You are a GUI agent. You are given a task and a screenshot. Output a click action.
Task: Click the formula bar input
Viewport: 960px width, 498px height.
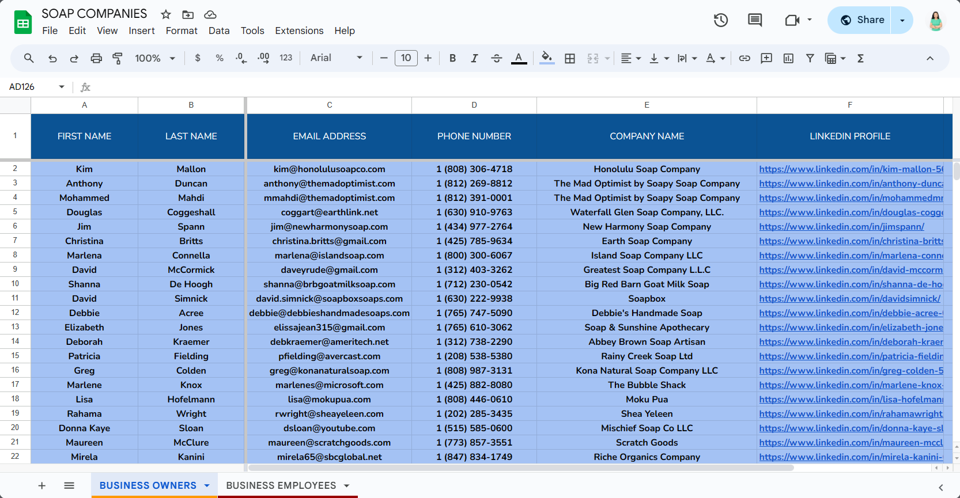(524, 87)
